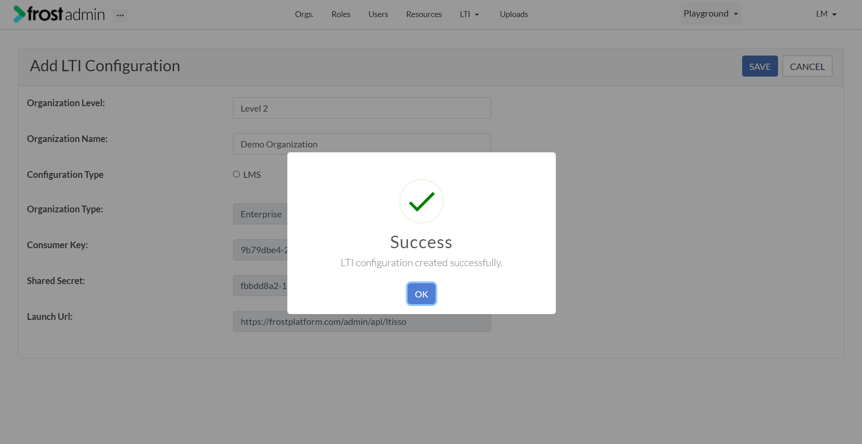Viewport: 862px width, 444px height.
Task: Dismiss the success dialog with OK
Action: point(421,294)
